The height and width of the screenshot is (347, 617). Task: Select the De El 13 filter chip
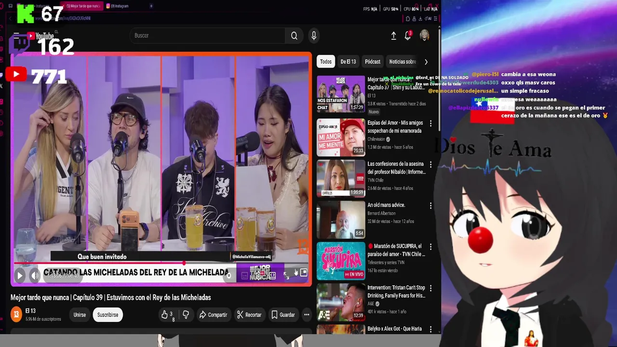click(348, 62)
